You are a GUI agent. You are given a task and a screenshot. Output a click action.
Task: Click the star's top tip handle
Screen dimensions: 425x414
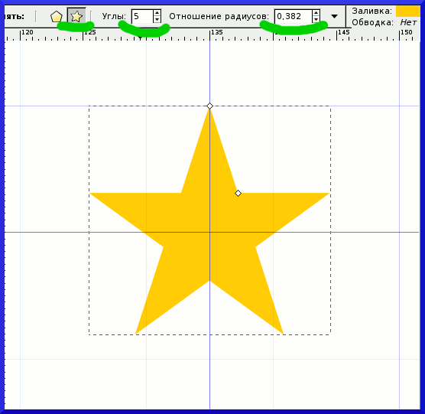(x=209, y=106)
